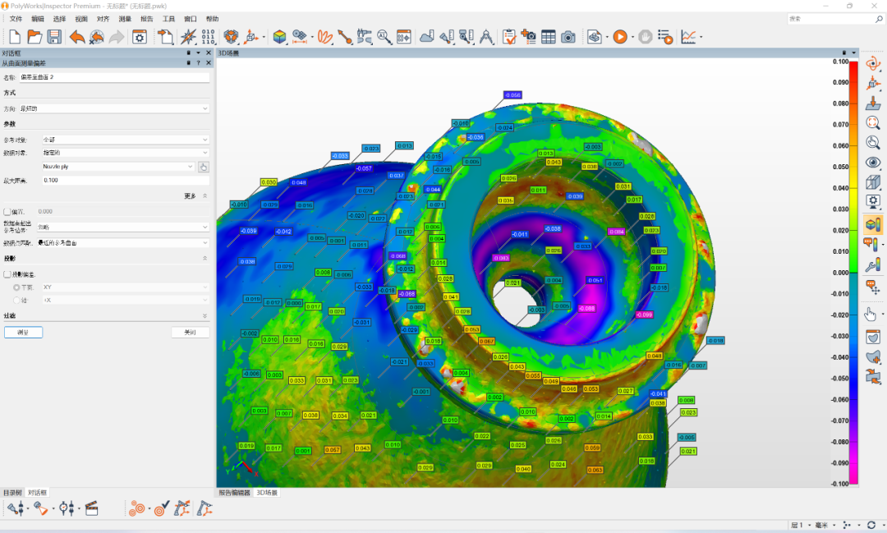Click the 测量 button in dialog
Viewport: 887px width, 533px height.
23,333
